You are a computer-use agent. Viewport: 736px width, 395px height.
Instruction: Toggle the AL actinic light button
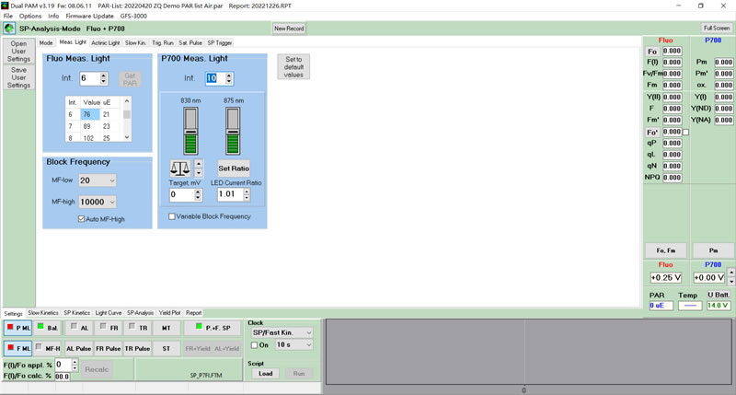click(x=79, y=328)
